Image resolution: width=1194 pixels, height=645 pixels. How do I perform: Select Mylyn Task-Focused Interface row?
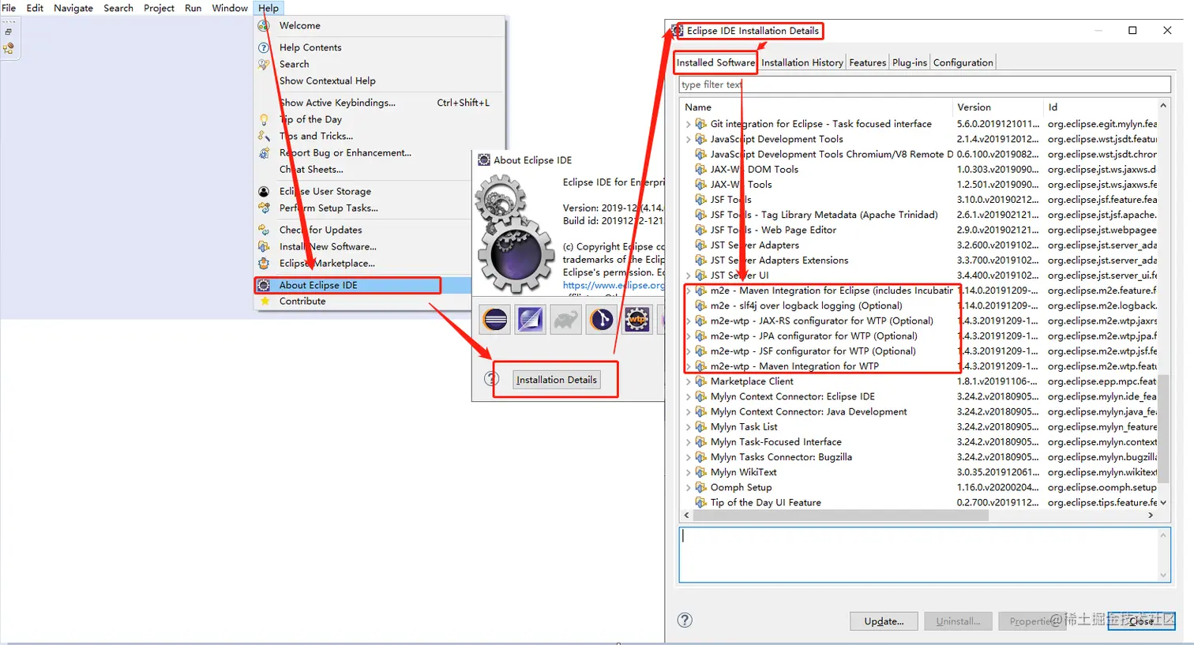918,442
